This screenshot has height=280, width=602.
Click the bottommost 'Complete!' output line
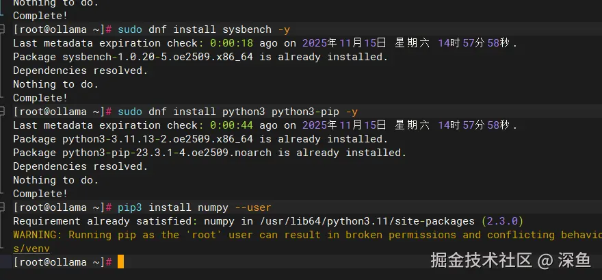point(40,194)
